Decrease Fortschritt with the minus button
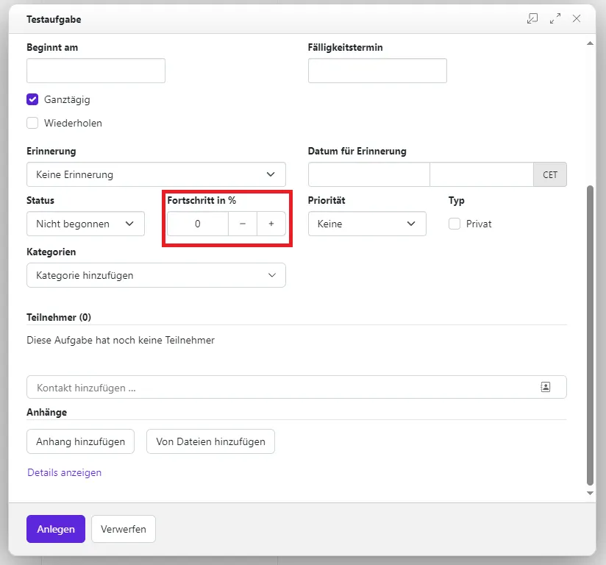606x565 pixels. tap(243, 224)
